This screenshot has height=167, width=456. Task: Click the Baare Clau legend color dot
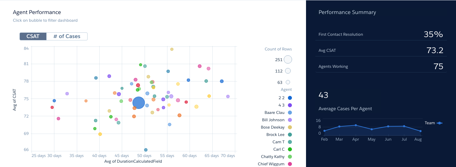tap(290, 113)
